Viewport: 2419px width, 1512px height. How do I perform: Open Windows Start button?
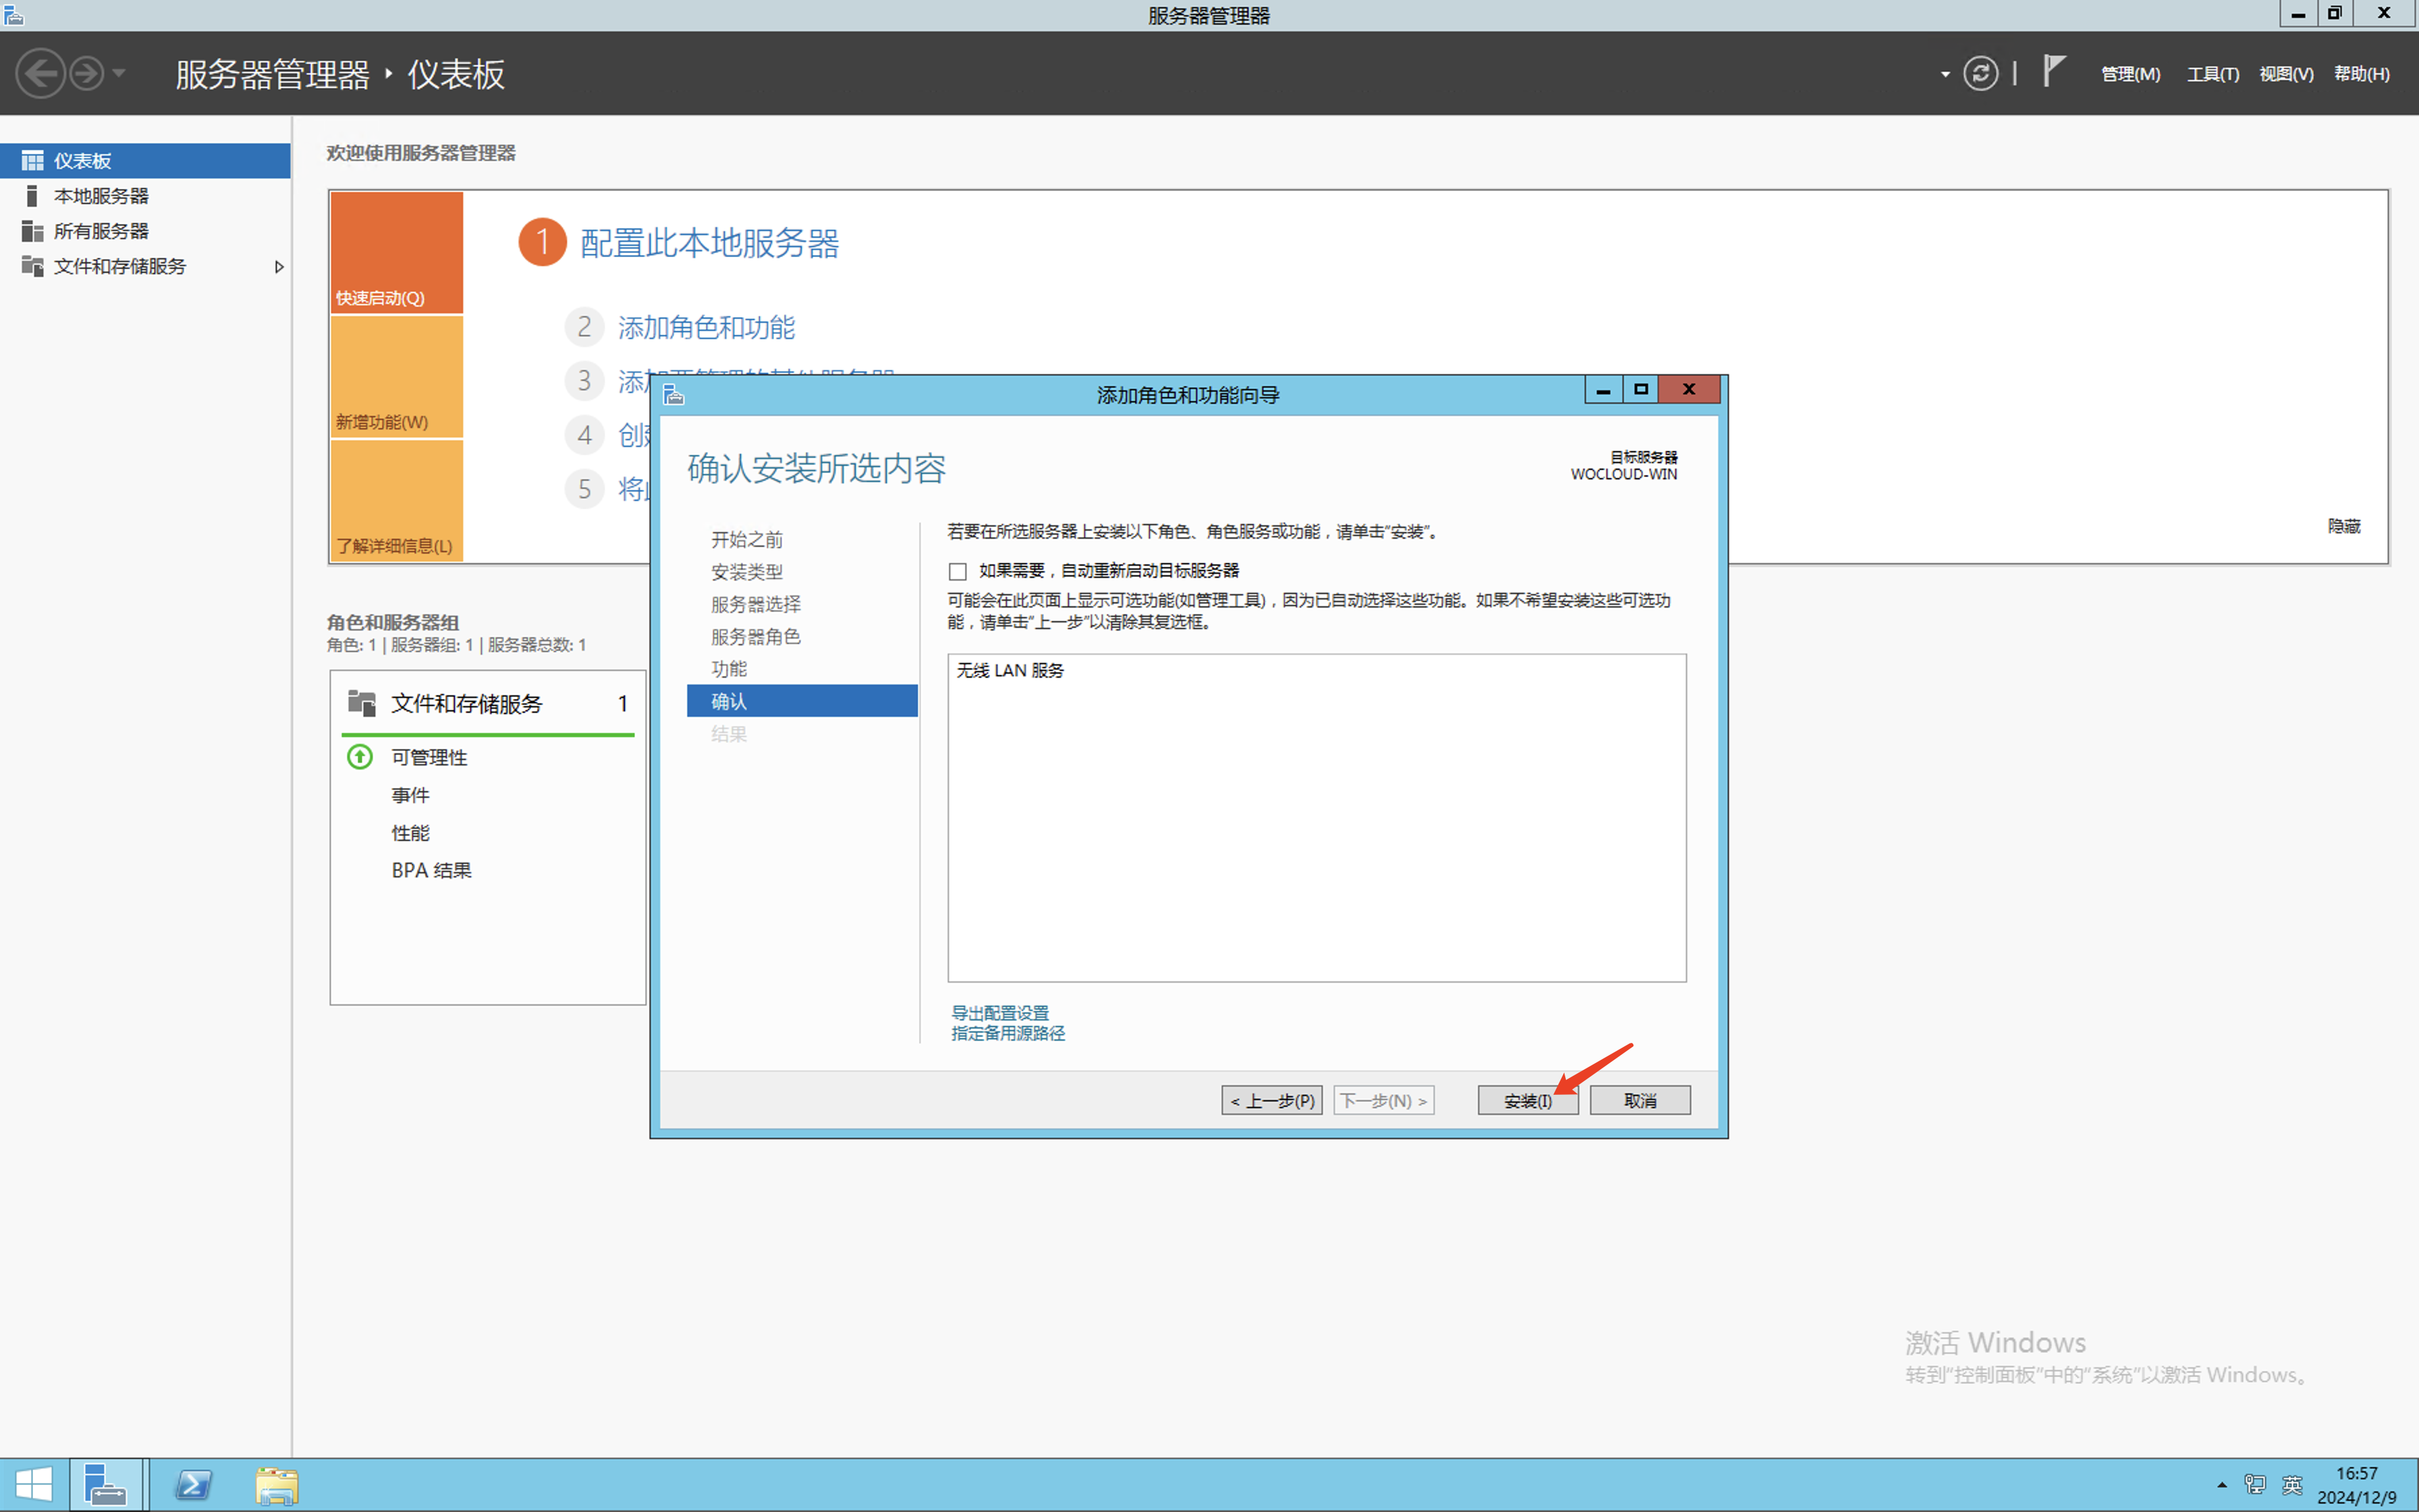33,1484
